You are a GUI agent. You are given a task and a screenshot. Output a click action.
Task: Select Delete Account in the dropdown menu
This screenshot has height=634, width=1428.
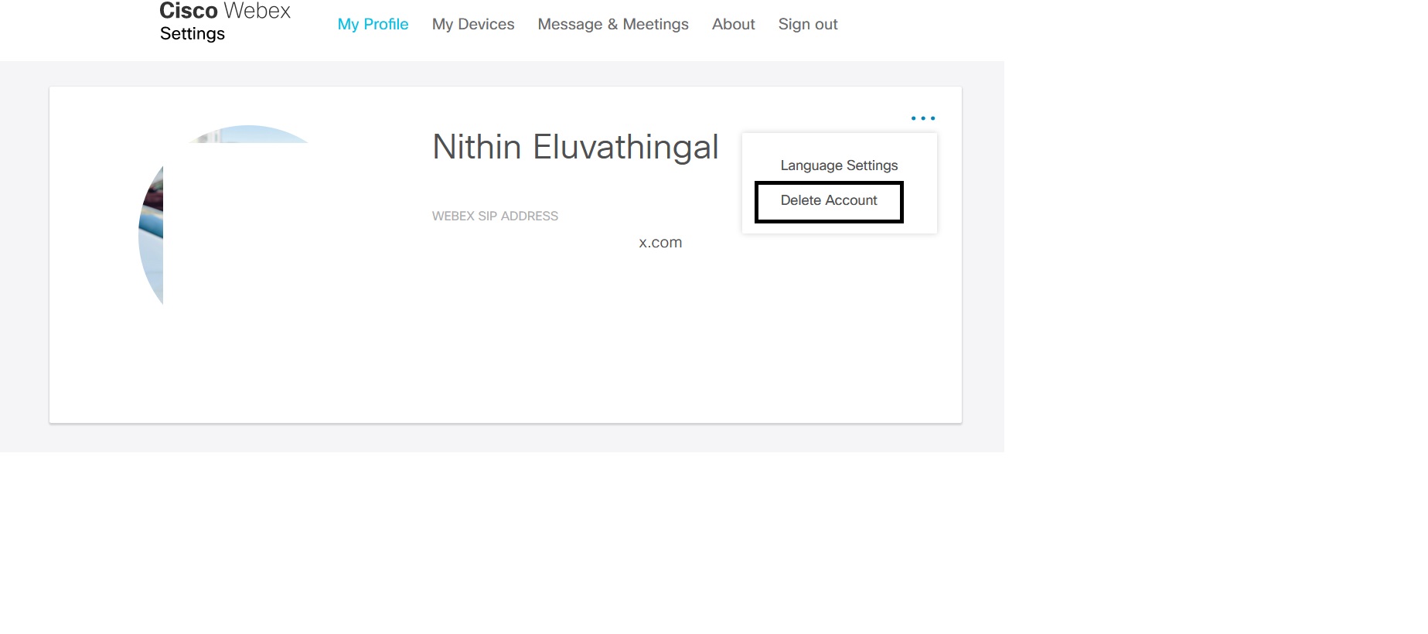829,201
